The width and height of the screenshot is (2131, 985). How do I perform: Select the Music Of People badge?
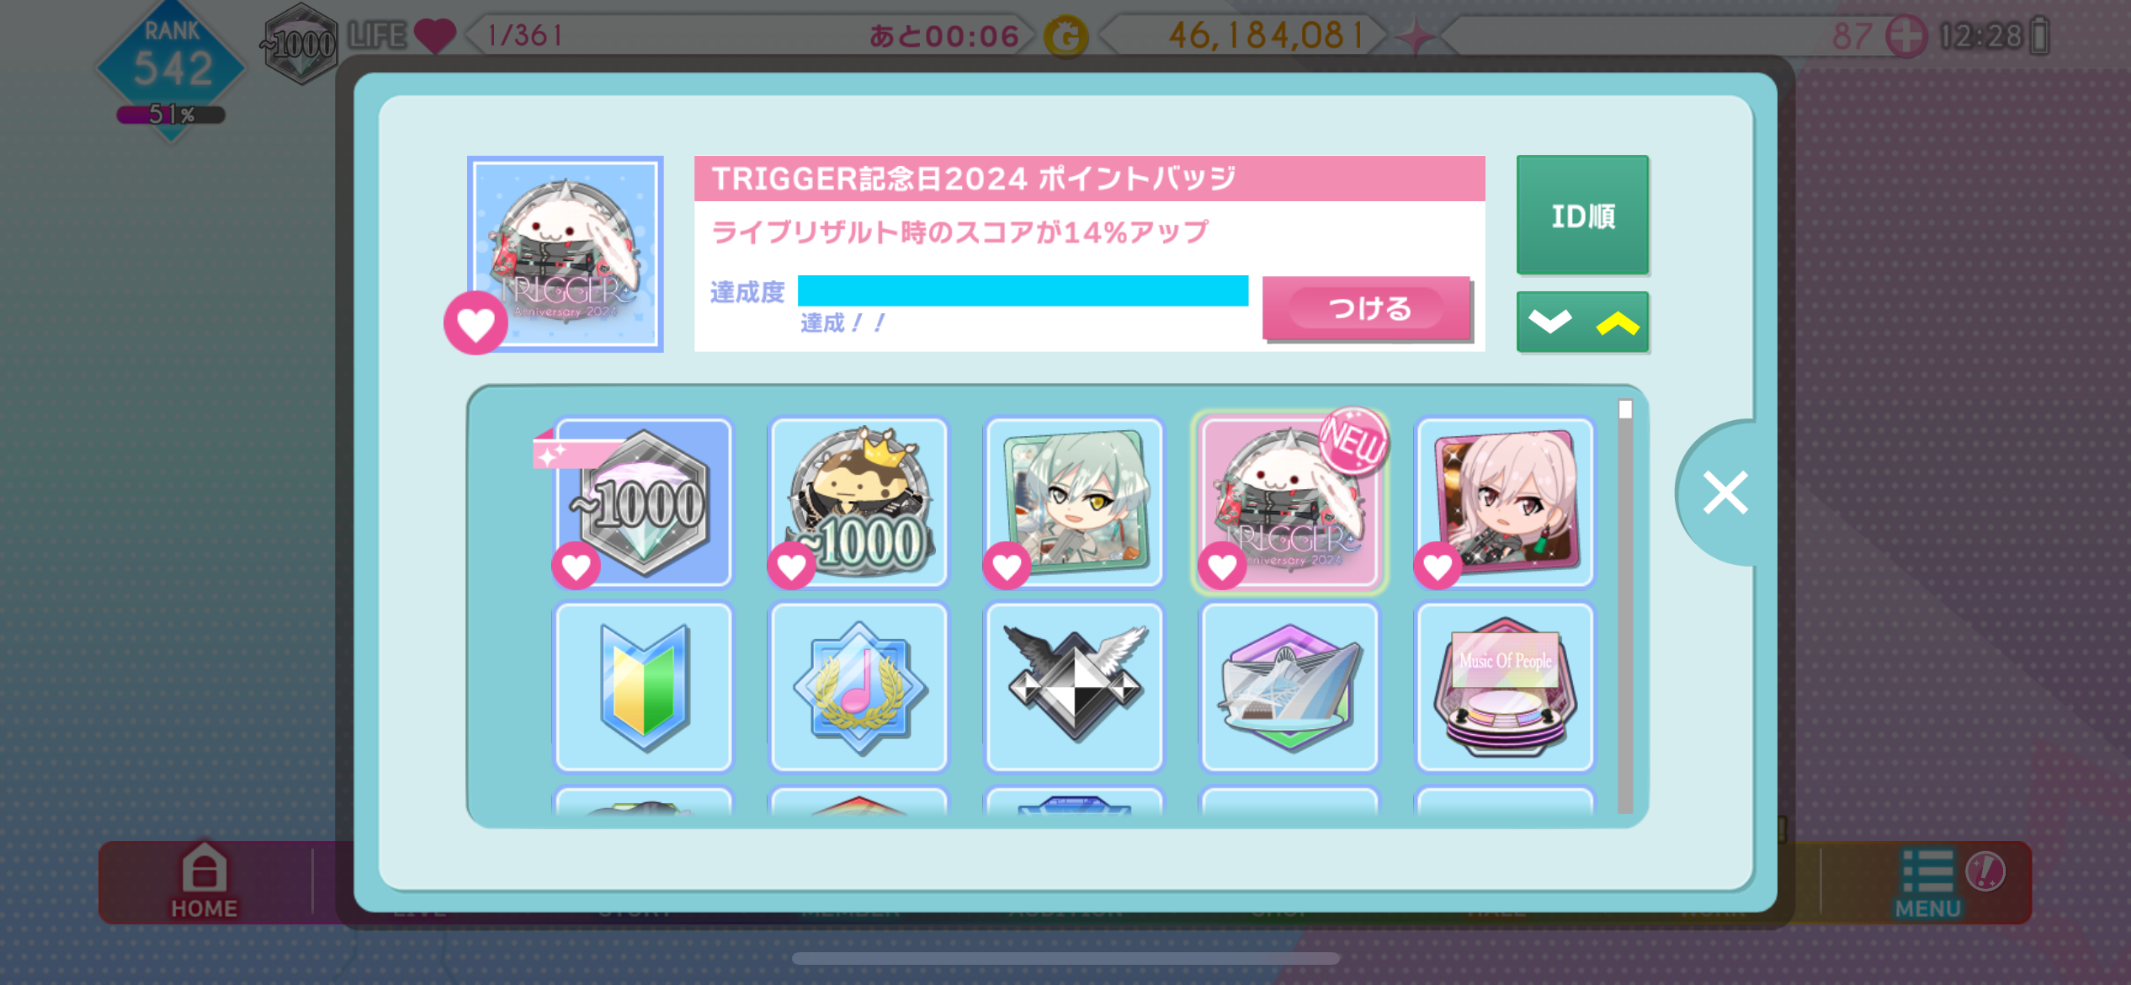(1505, 687)
